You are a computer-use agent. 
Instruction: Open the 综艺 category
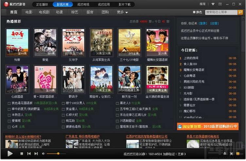point(75,12)
